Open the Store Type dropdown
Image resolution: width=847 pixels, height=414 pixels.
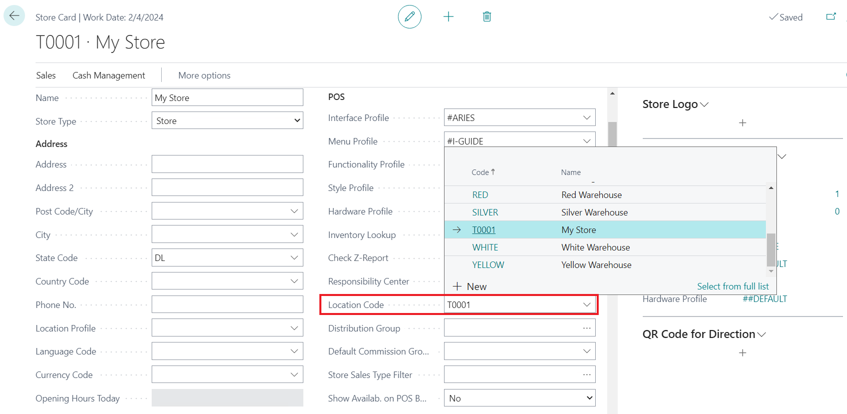click(x=227, y=120)
